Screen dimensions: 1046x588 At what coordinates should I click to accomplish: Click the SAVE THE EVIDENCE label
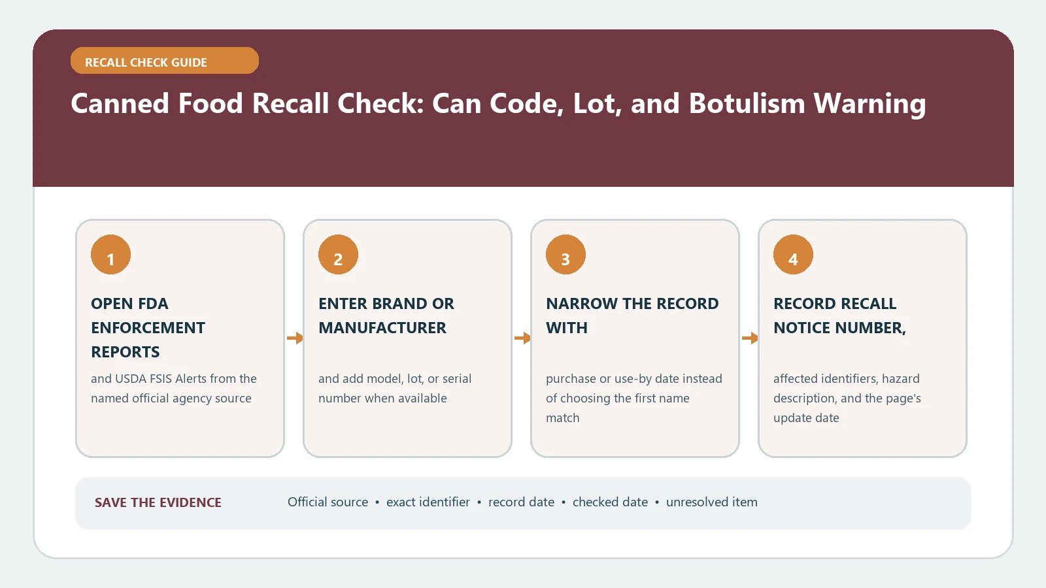[x=158, y=502]
